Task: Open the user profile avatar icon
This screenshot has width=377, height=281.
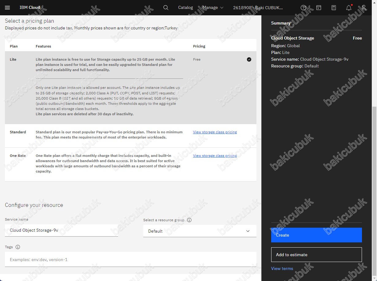Action: (364, 8)
